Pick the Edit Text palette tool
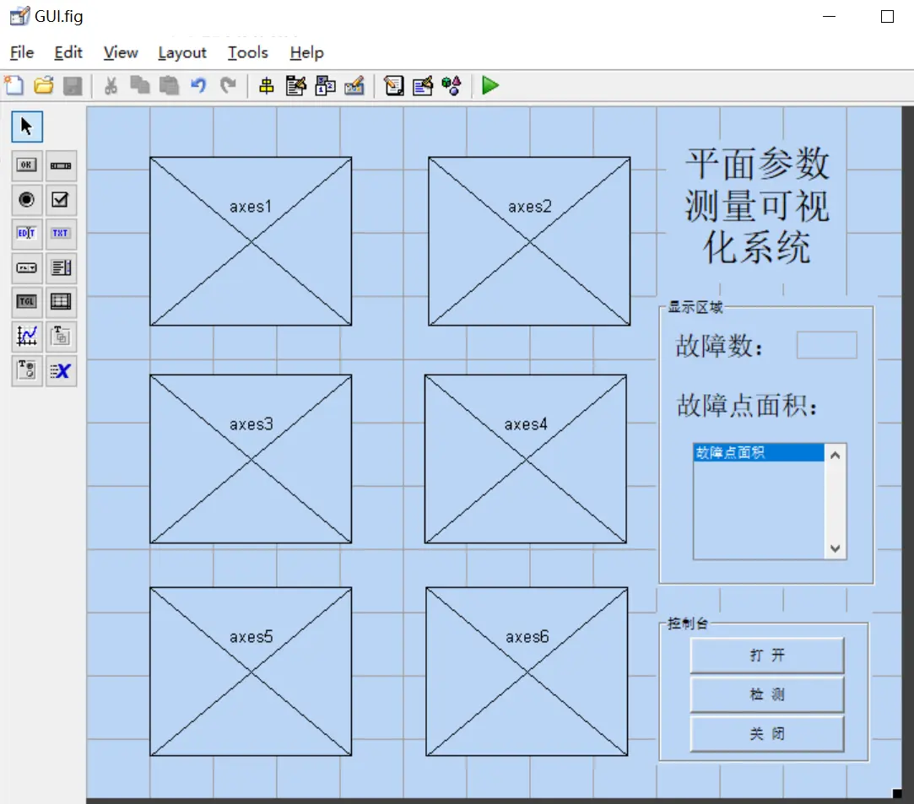 tap(27, 234)
